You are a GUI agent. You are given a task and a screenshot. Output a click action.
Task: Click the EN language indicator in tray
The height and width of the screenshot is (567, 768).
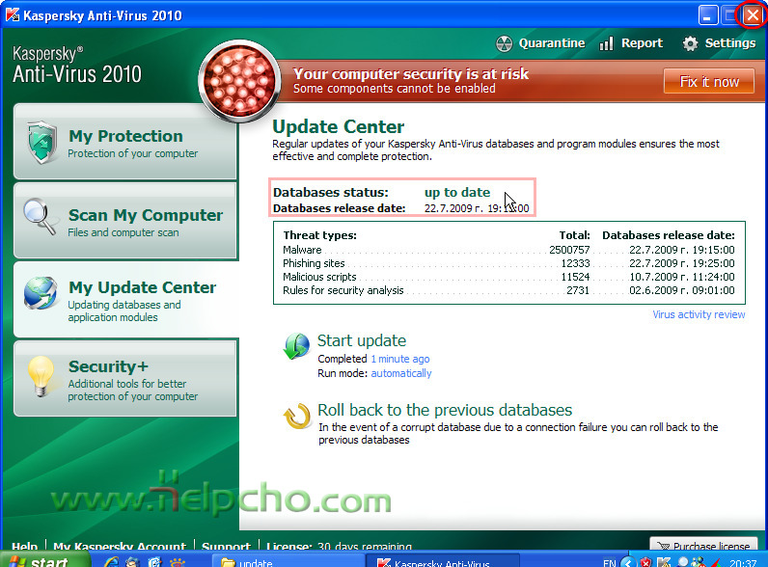610,562
